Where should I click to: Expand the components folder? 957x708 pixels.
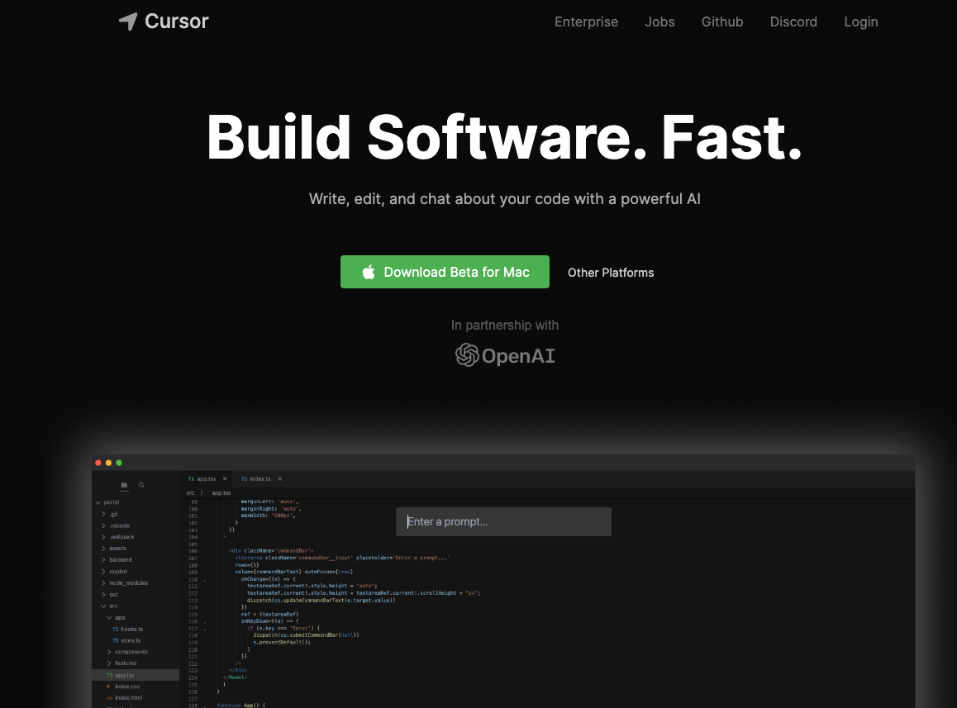pyautogui.click(x=109, y=652)
